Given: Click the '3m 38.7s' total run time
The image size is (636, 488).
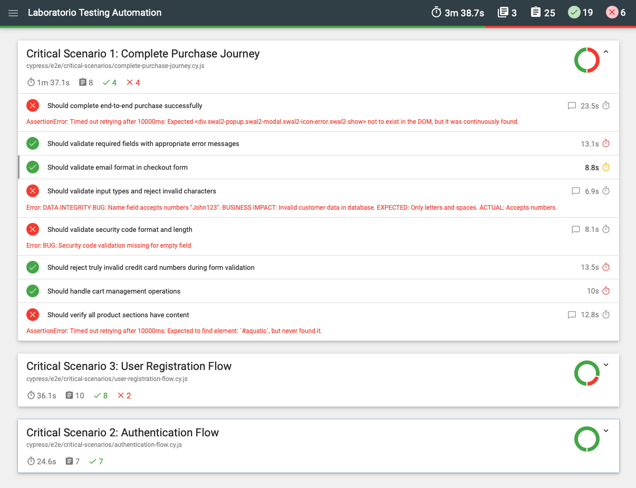Looking at the screenshot, I should [464, 13].
